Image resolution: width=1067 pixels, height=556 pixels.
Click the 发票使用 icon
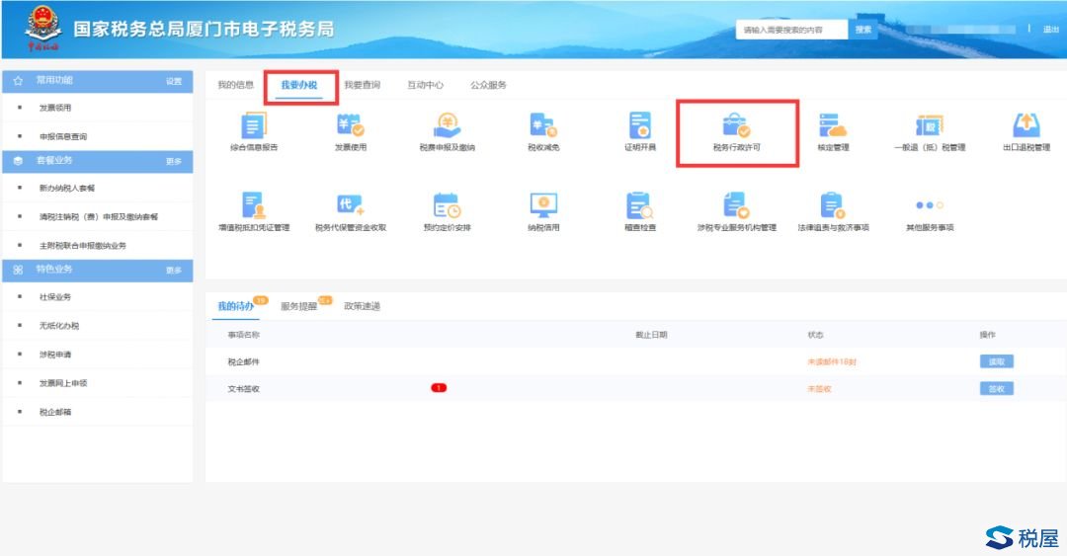point(350,126)
